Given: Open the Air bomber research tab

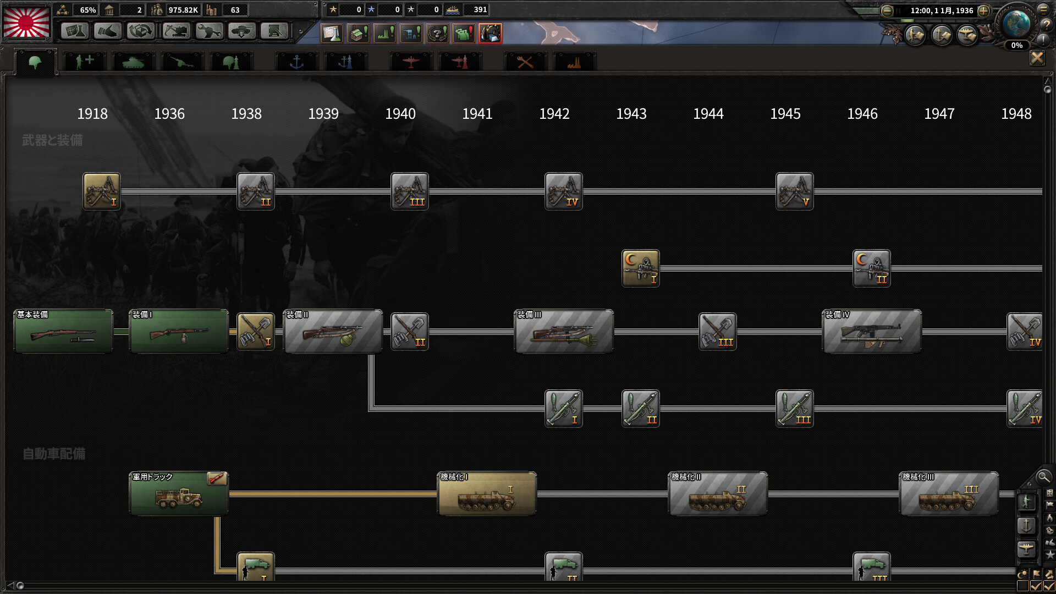Looking at the screenshot, I should (410, 62).
